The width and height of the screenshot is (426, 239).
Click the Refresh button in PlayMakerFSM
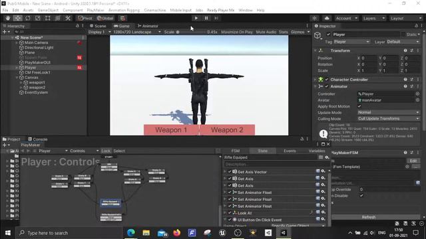369,217
